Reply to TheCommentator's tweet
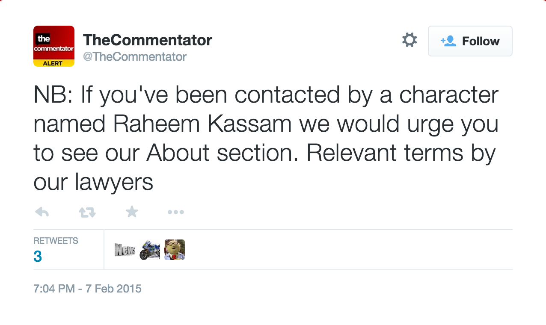The image size is (546, 325). point(42,212)
